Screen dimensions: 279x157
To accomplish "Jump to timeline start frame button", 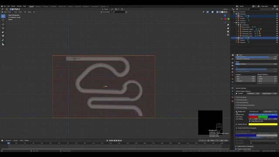I will coord(109,140).
